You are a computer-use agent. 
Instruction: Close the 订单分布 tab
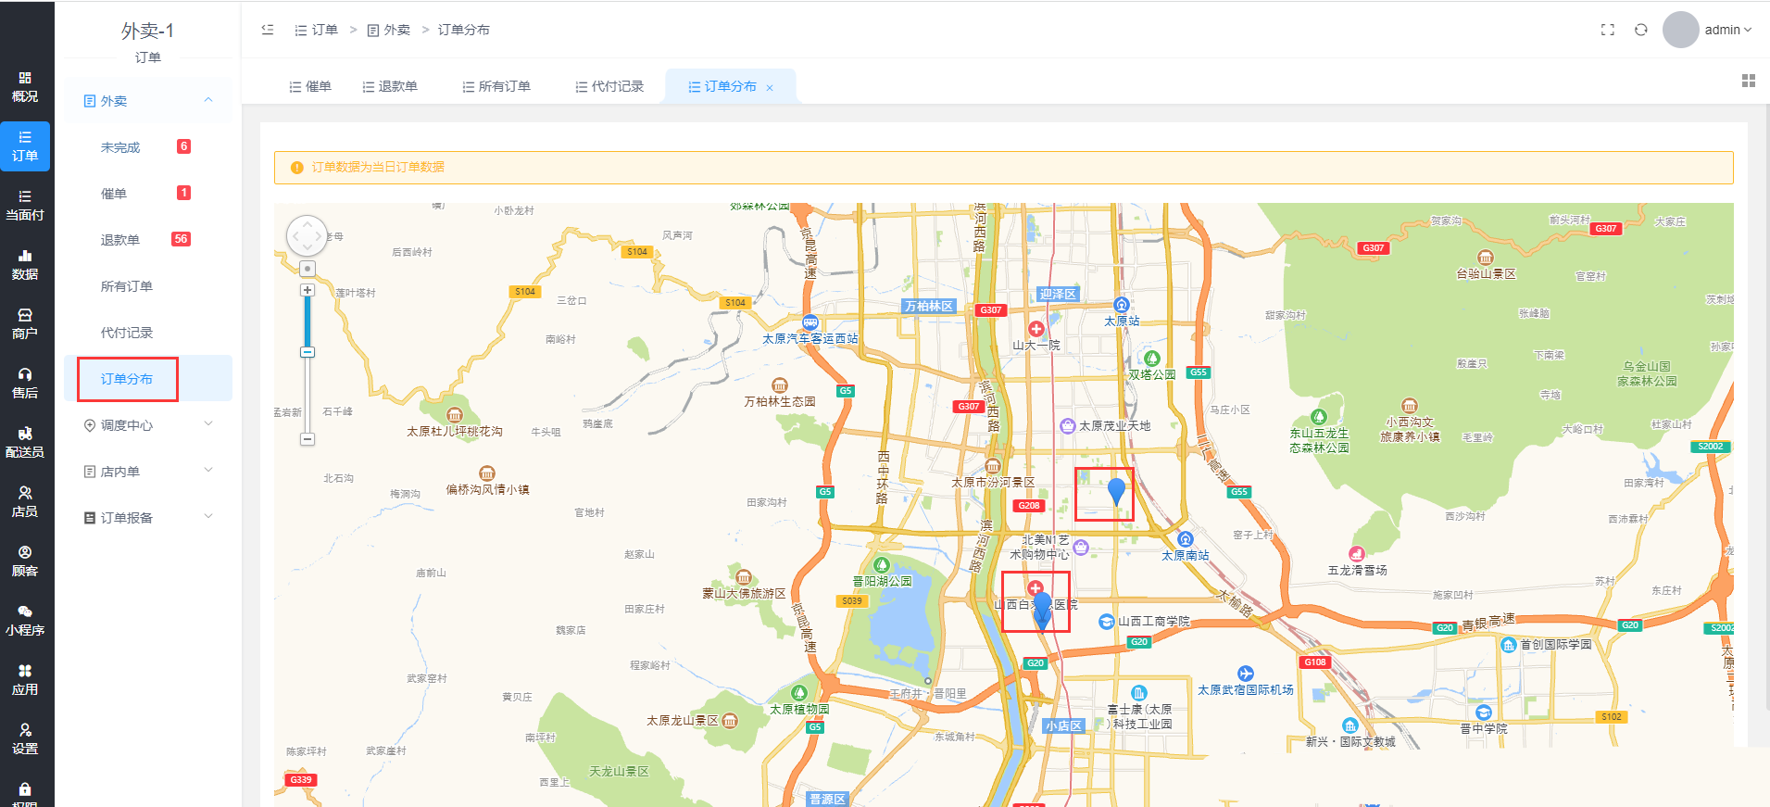[770, 88]
